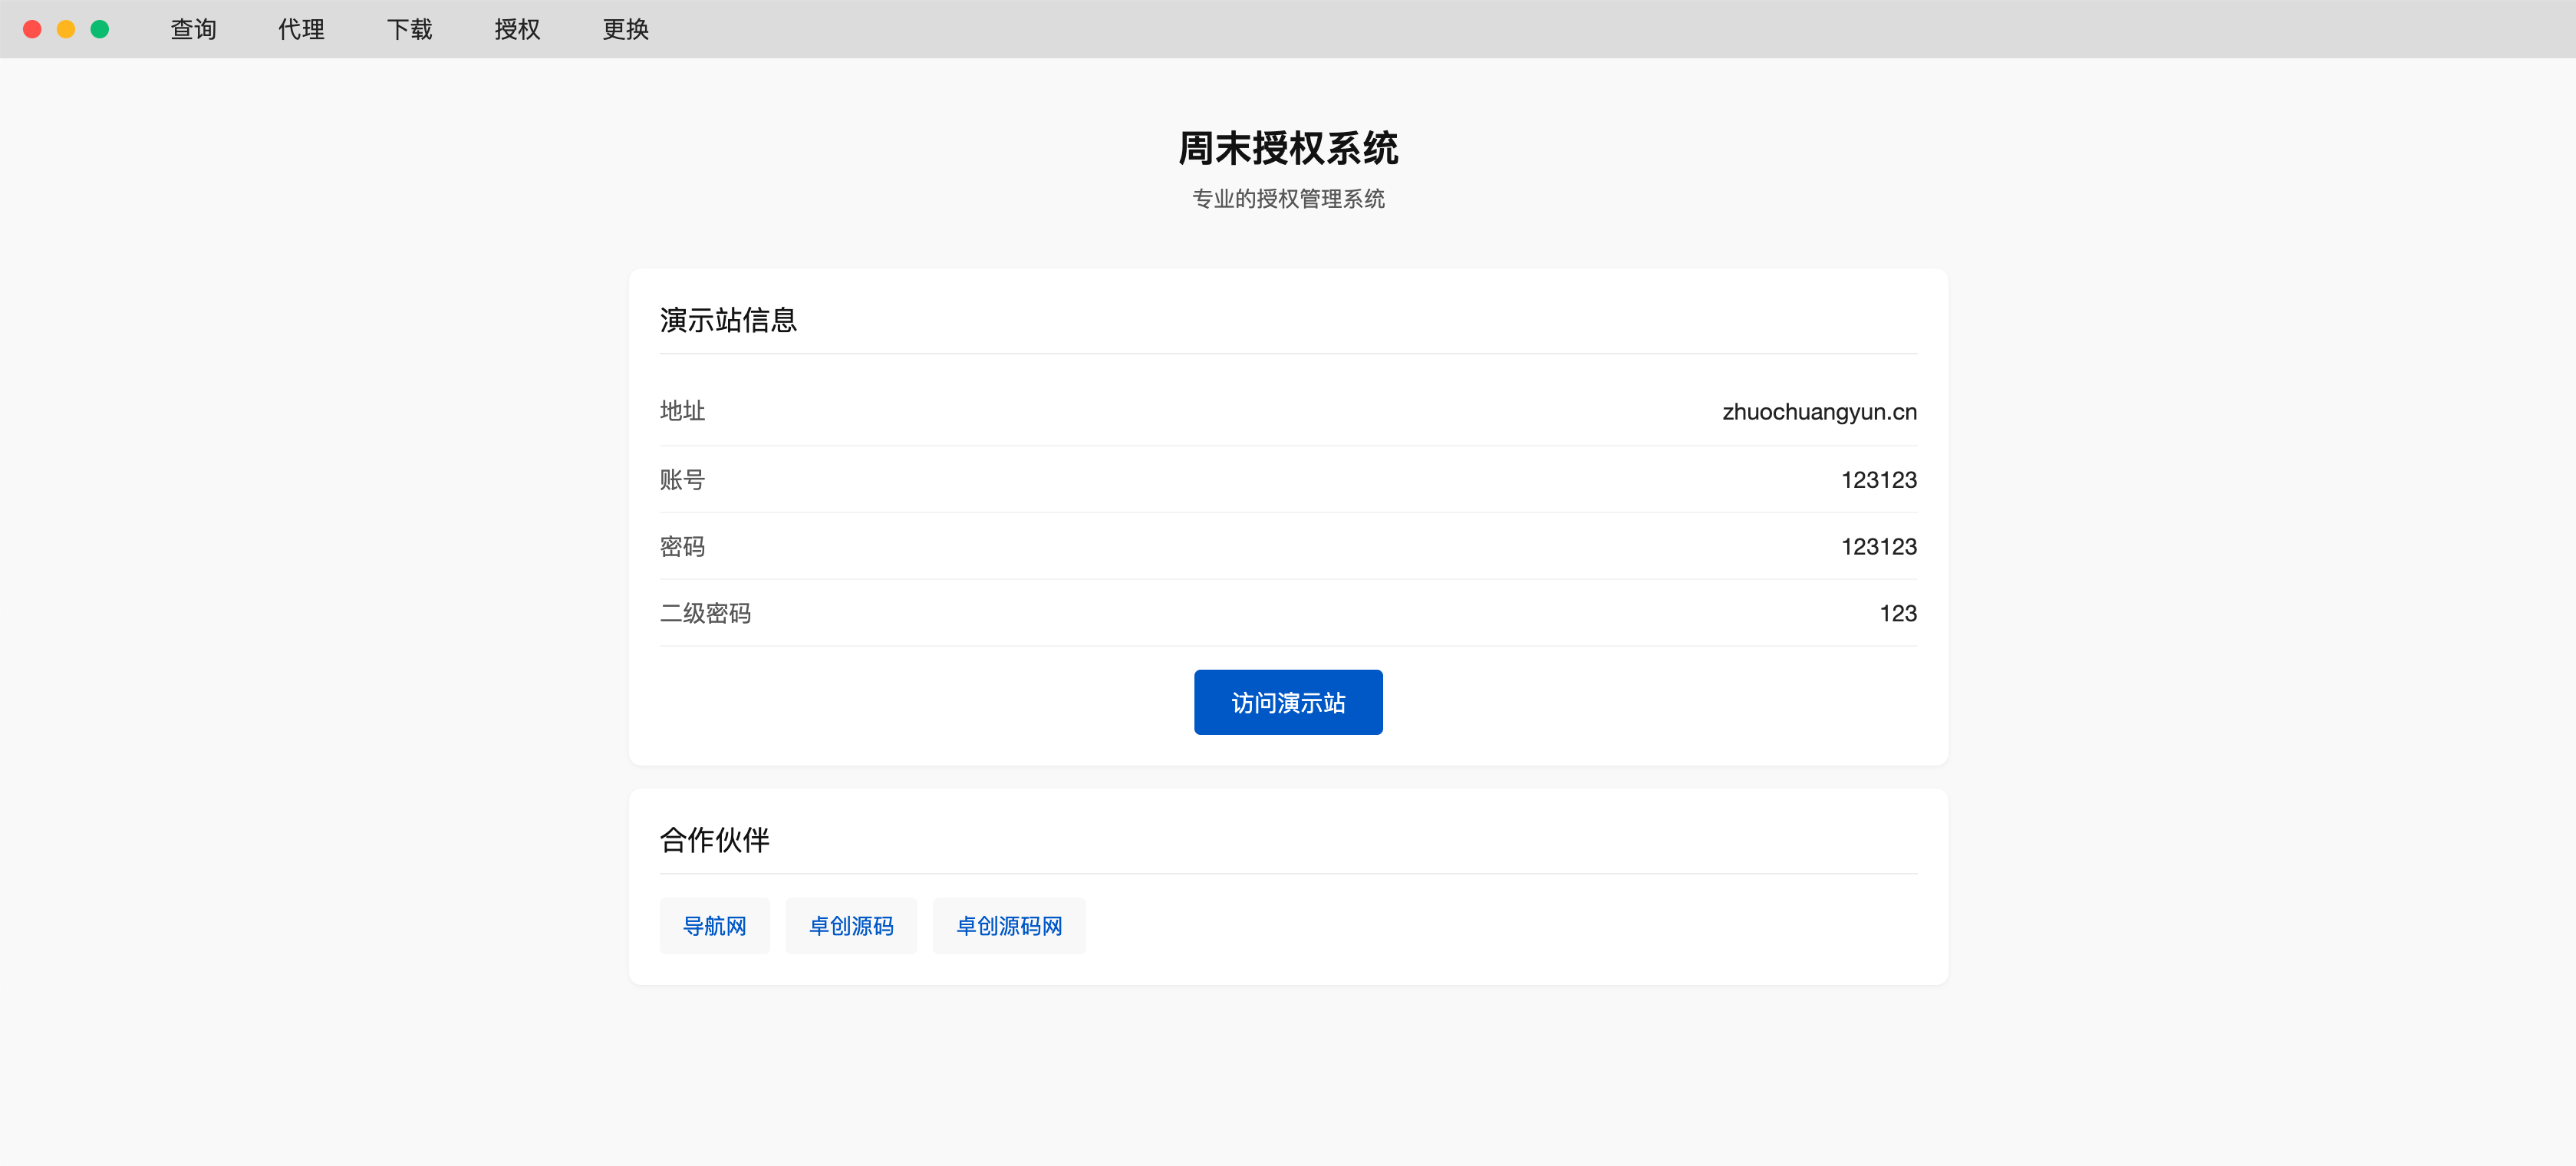Open the 查询 menu item
This screenshot has height=1166, width=2576.
point(193,29)
